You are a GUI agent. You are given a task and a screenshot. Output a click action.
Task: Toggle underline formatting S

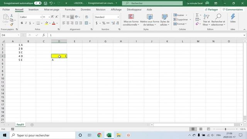30,23
